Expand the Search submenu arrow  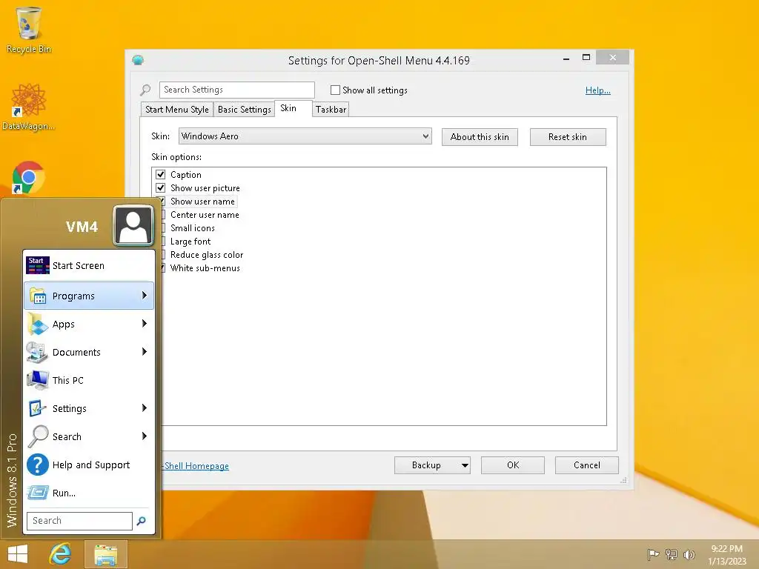tap(145, 436)
